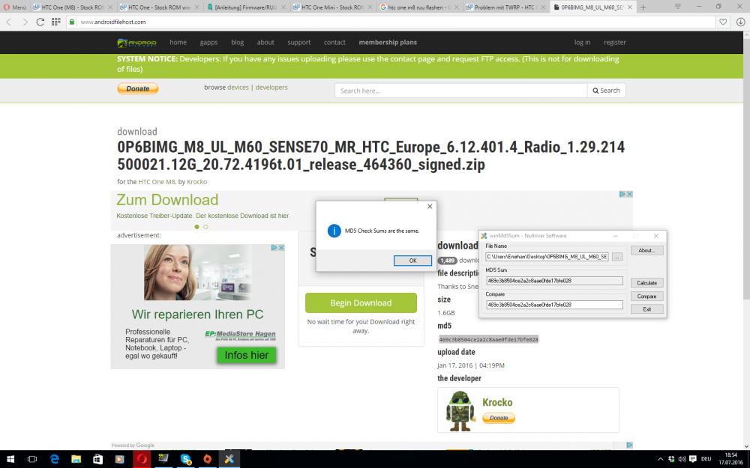The width and height of the screenshot is (750, 468).
Task: Reload the current page in the browser
Action: pos(39,22)
